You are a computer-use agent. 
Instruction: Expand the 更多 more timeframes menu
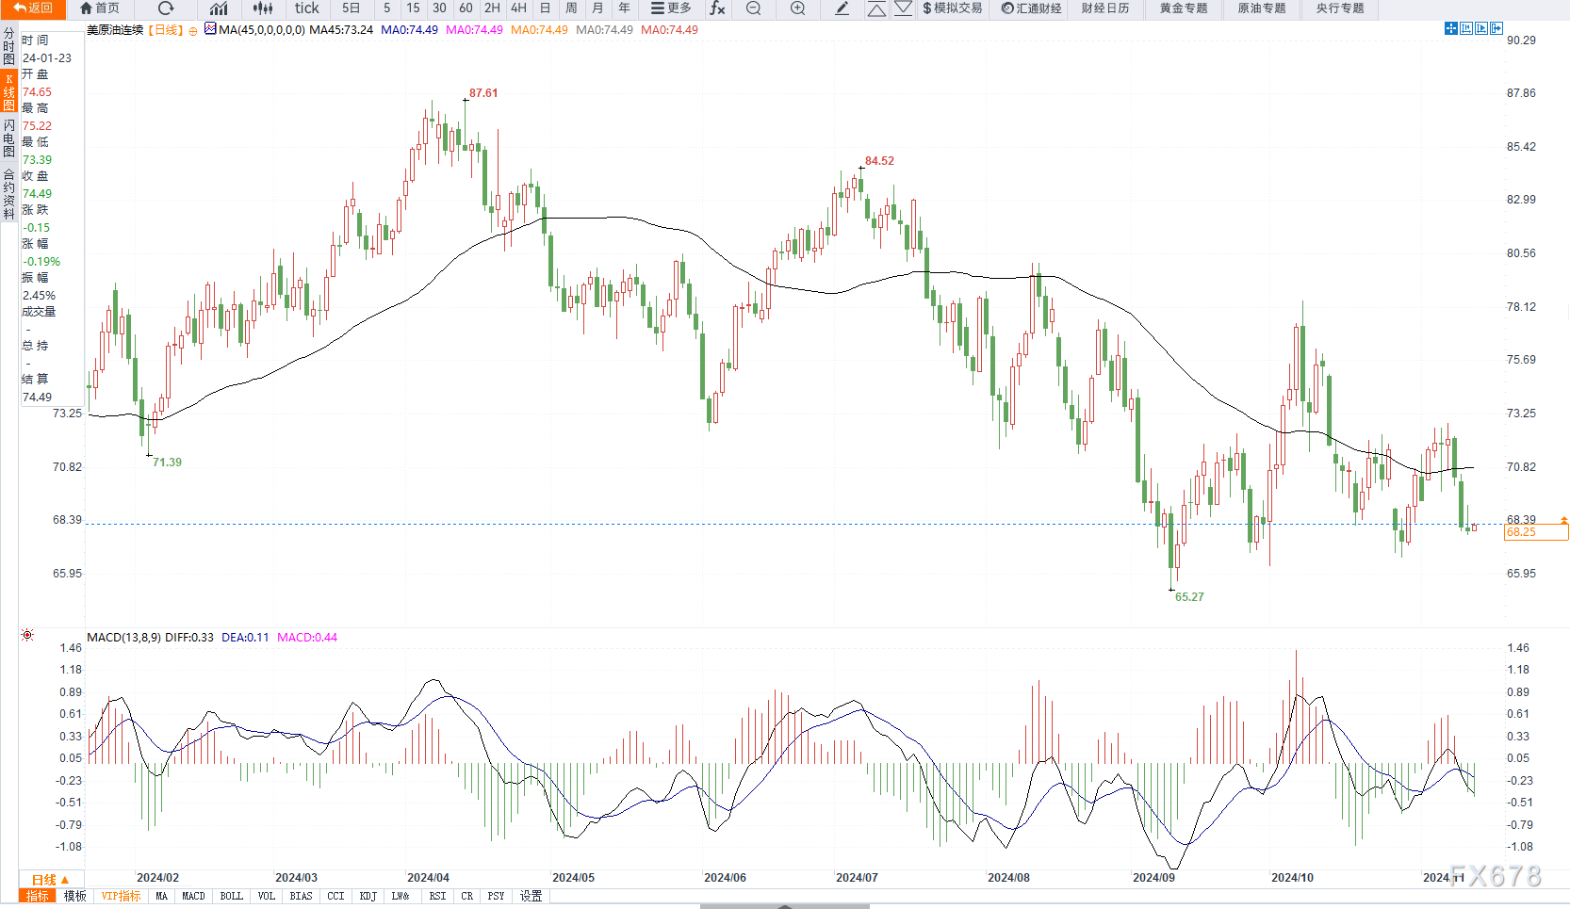[671, 8]
